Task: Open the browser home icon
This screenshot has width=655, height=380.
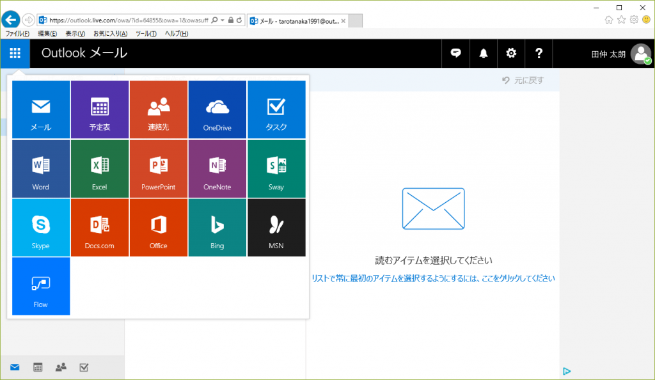Action: [609, 20]
